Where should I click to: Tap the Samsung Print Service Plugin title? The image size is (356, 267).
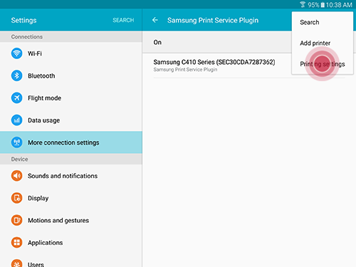pos(213,21)
